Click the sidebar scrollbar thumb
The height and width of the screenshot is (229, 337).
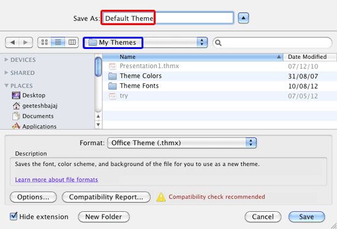click(98, 67)
